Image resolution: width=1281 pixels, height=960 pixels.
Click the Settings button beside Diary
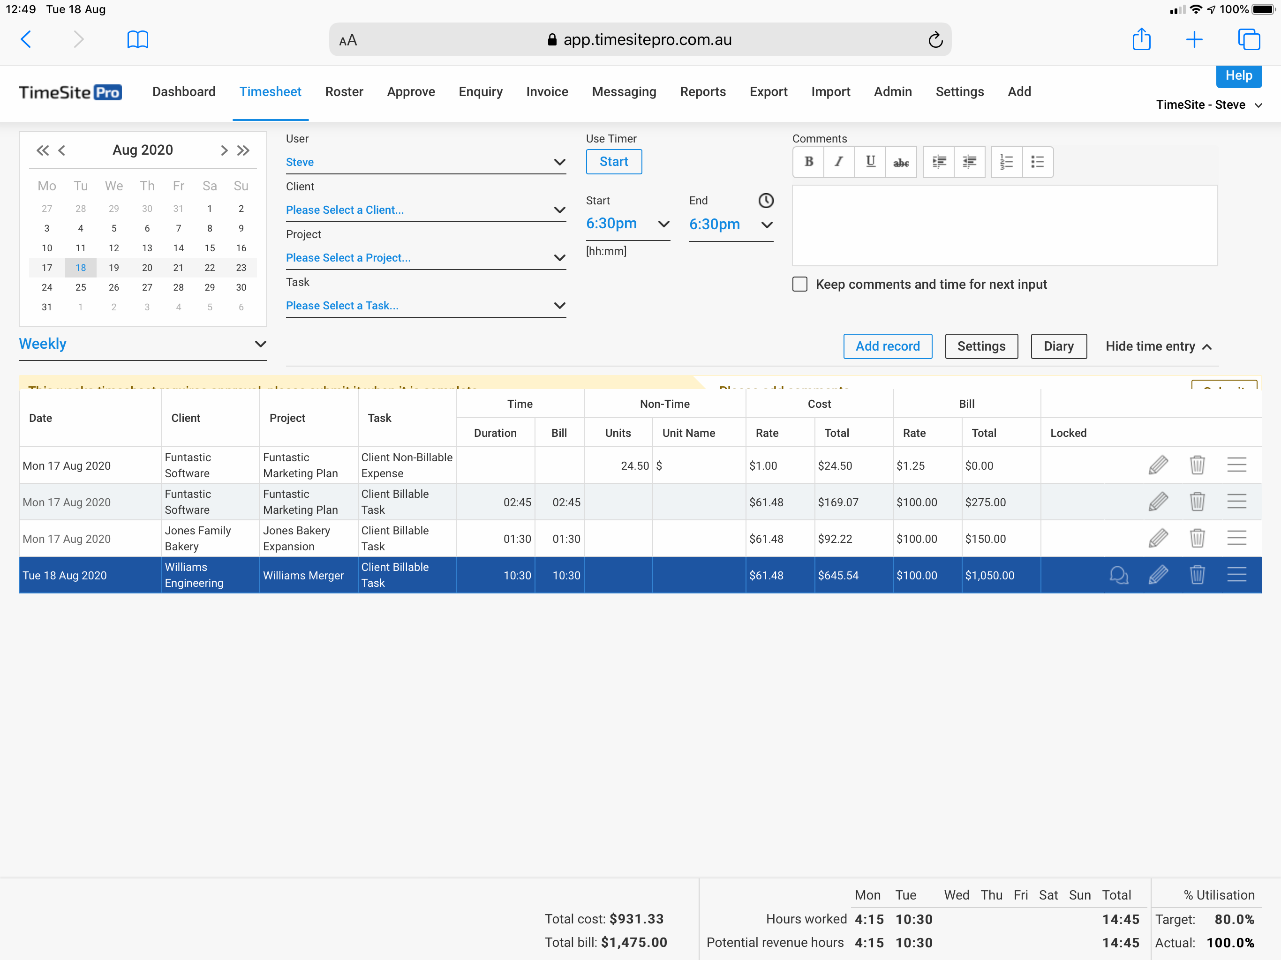pos(980,346)
